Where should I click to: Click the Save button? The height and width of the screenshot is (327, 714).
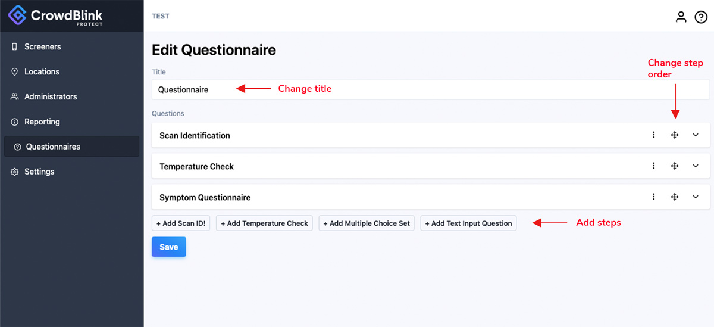tap(169, 247)
